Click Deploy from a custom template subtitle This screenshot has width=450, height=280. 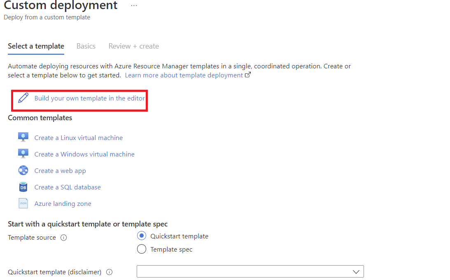(x=47, y=17)
